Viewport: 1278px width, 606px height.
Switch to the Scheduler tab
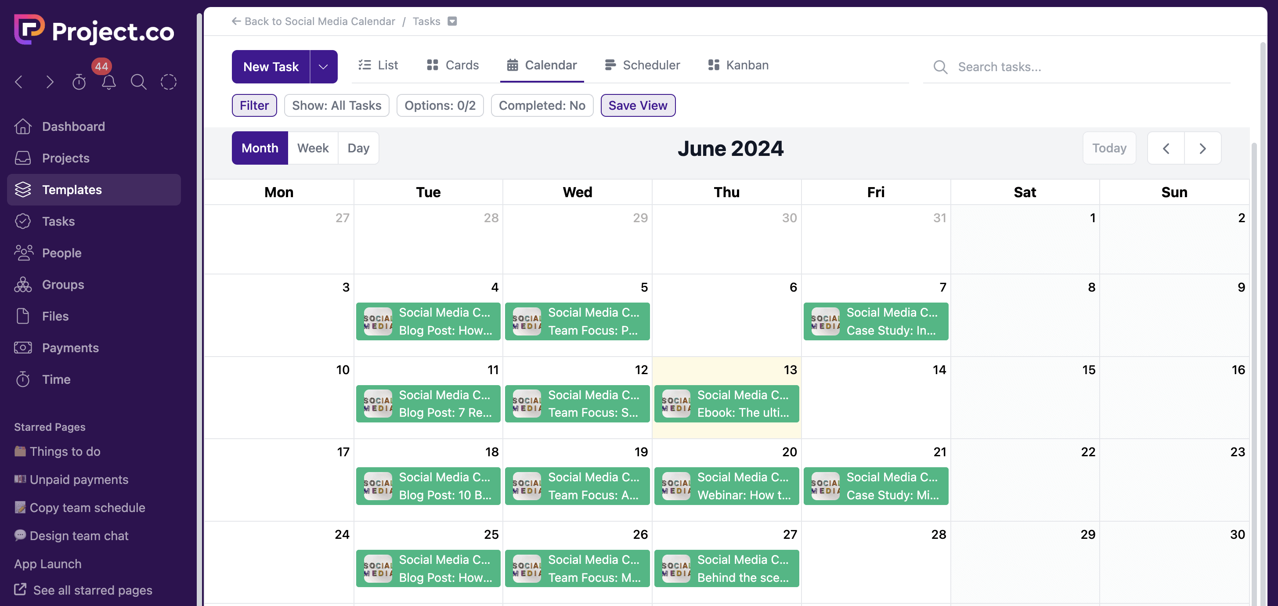(643, 65)
